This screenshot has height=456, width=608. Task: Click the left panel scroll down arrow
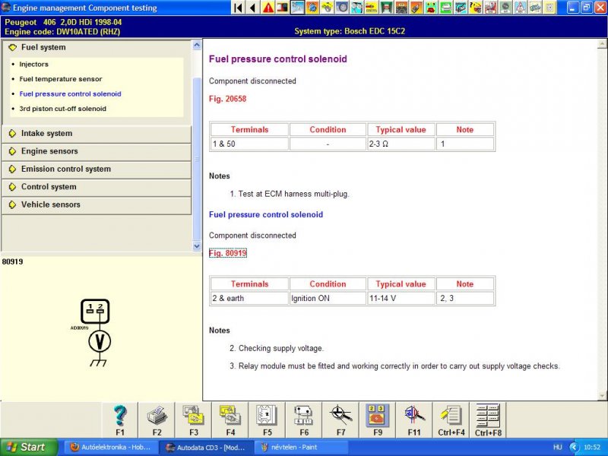tap(197, 245)
